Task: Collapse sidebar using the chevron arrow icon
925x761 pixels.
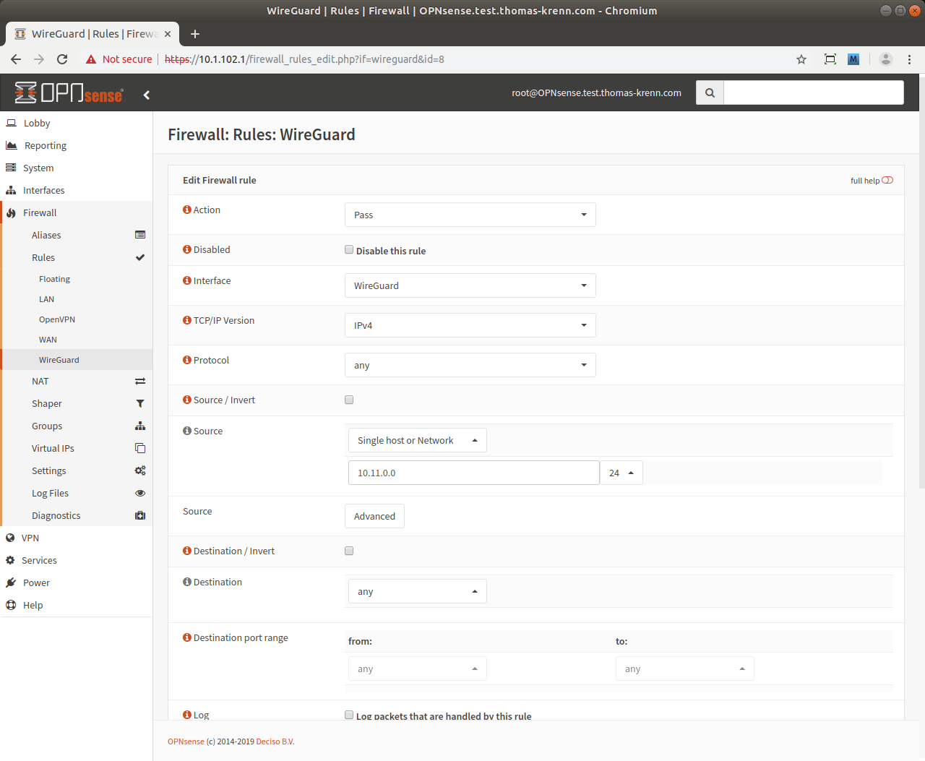Action: coord(147,95)
